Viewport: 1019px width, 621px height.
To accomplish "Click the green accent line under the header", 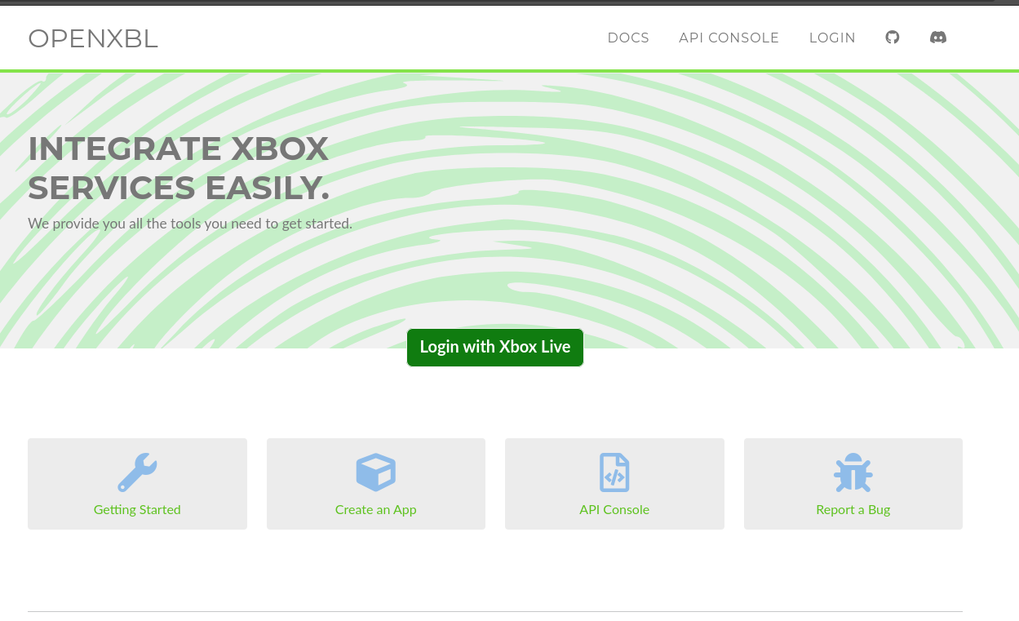I will [x=509, y=71].
